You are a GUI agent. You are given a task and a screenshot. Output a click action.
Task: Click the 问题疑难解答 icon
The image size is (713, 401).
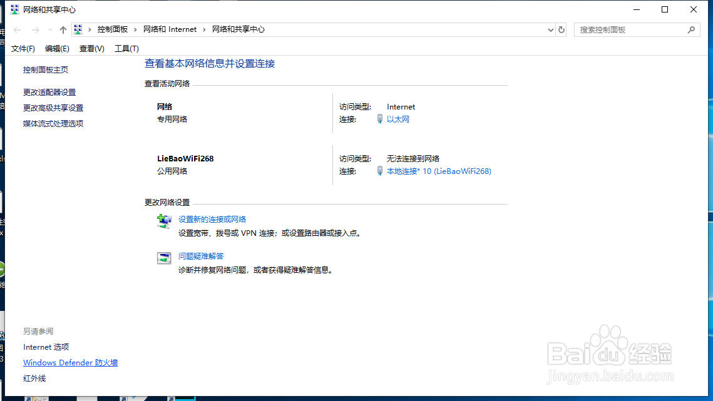[164, 256]
